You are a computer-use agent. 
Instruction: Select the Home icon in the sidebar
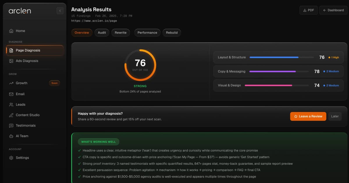tap(12, 31)
